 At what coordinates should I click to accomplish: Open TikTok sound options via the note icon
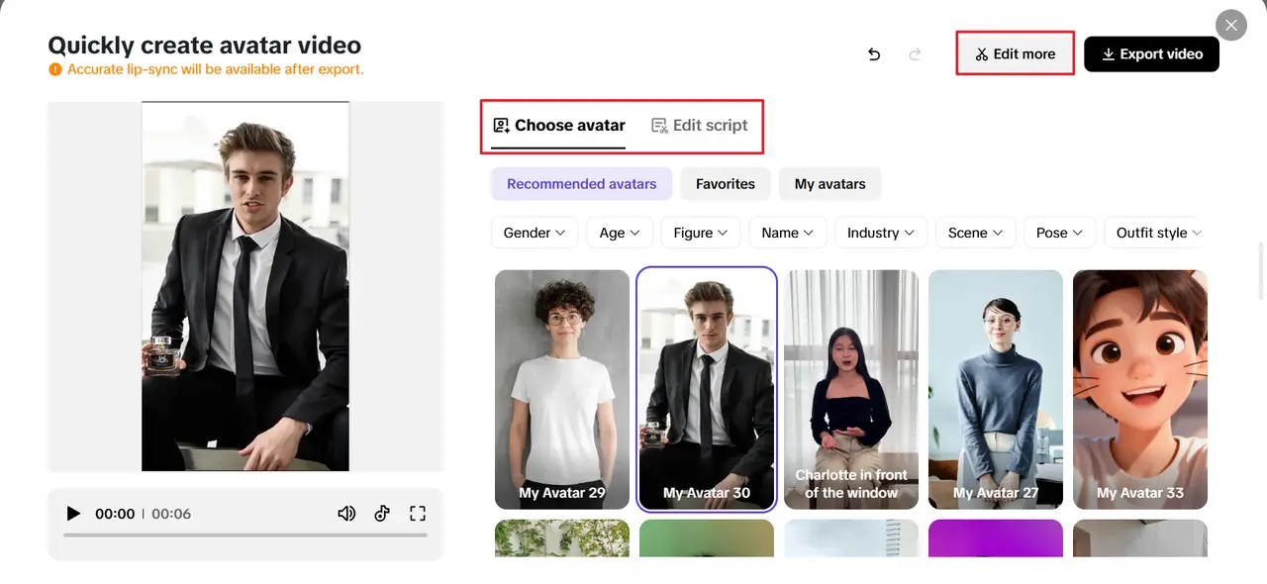coord(382,513)
